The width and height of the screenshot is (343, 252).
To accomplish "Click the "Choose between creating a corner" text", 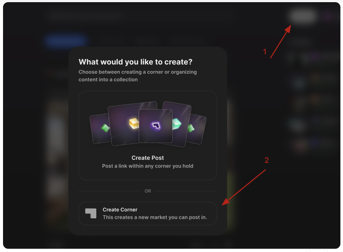I will click(138, 76).
